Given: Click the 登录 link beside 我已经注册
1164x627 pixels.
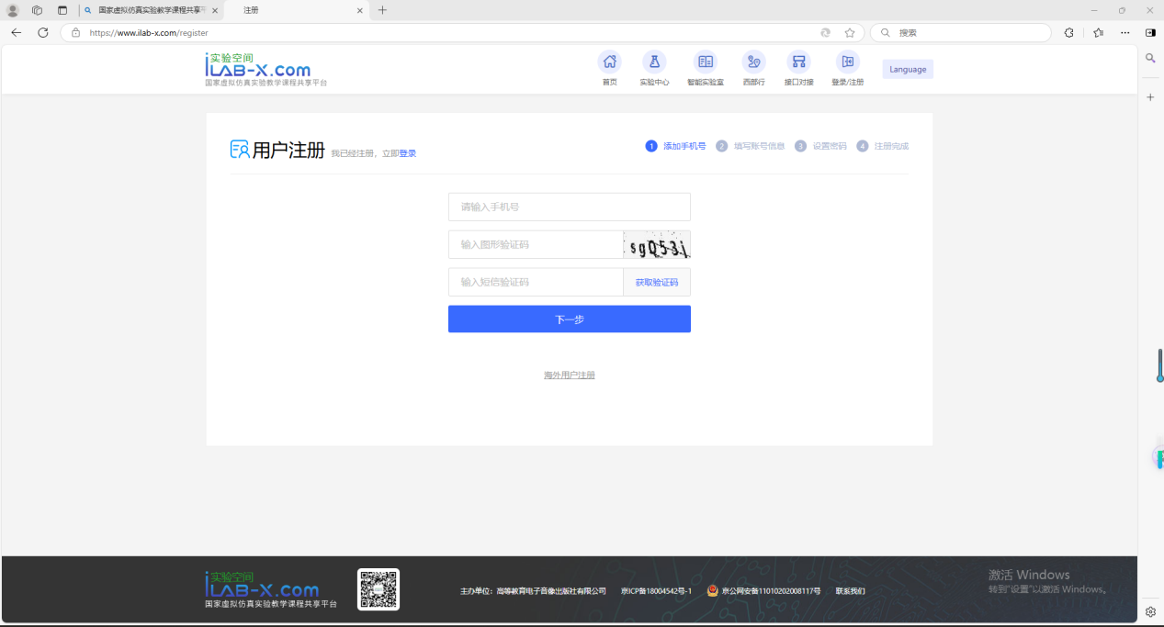Looking at the screenshot, I should coord(407,153).
